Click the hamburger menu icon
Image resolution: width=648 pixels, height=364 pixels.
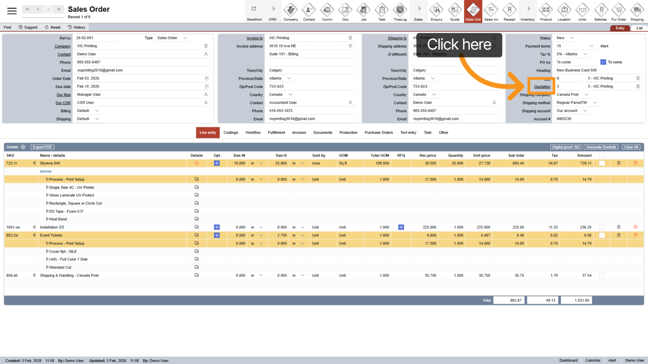(x=12, y=11)
